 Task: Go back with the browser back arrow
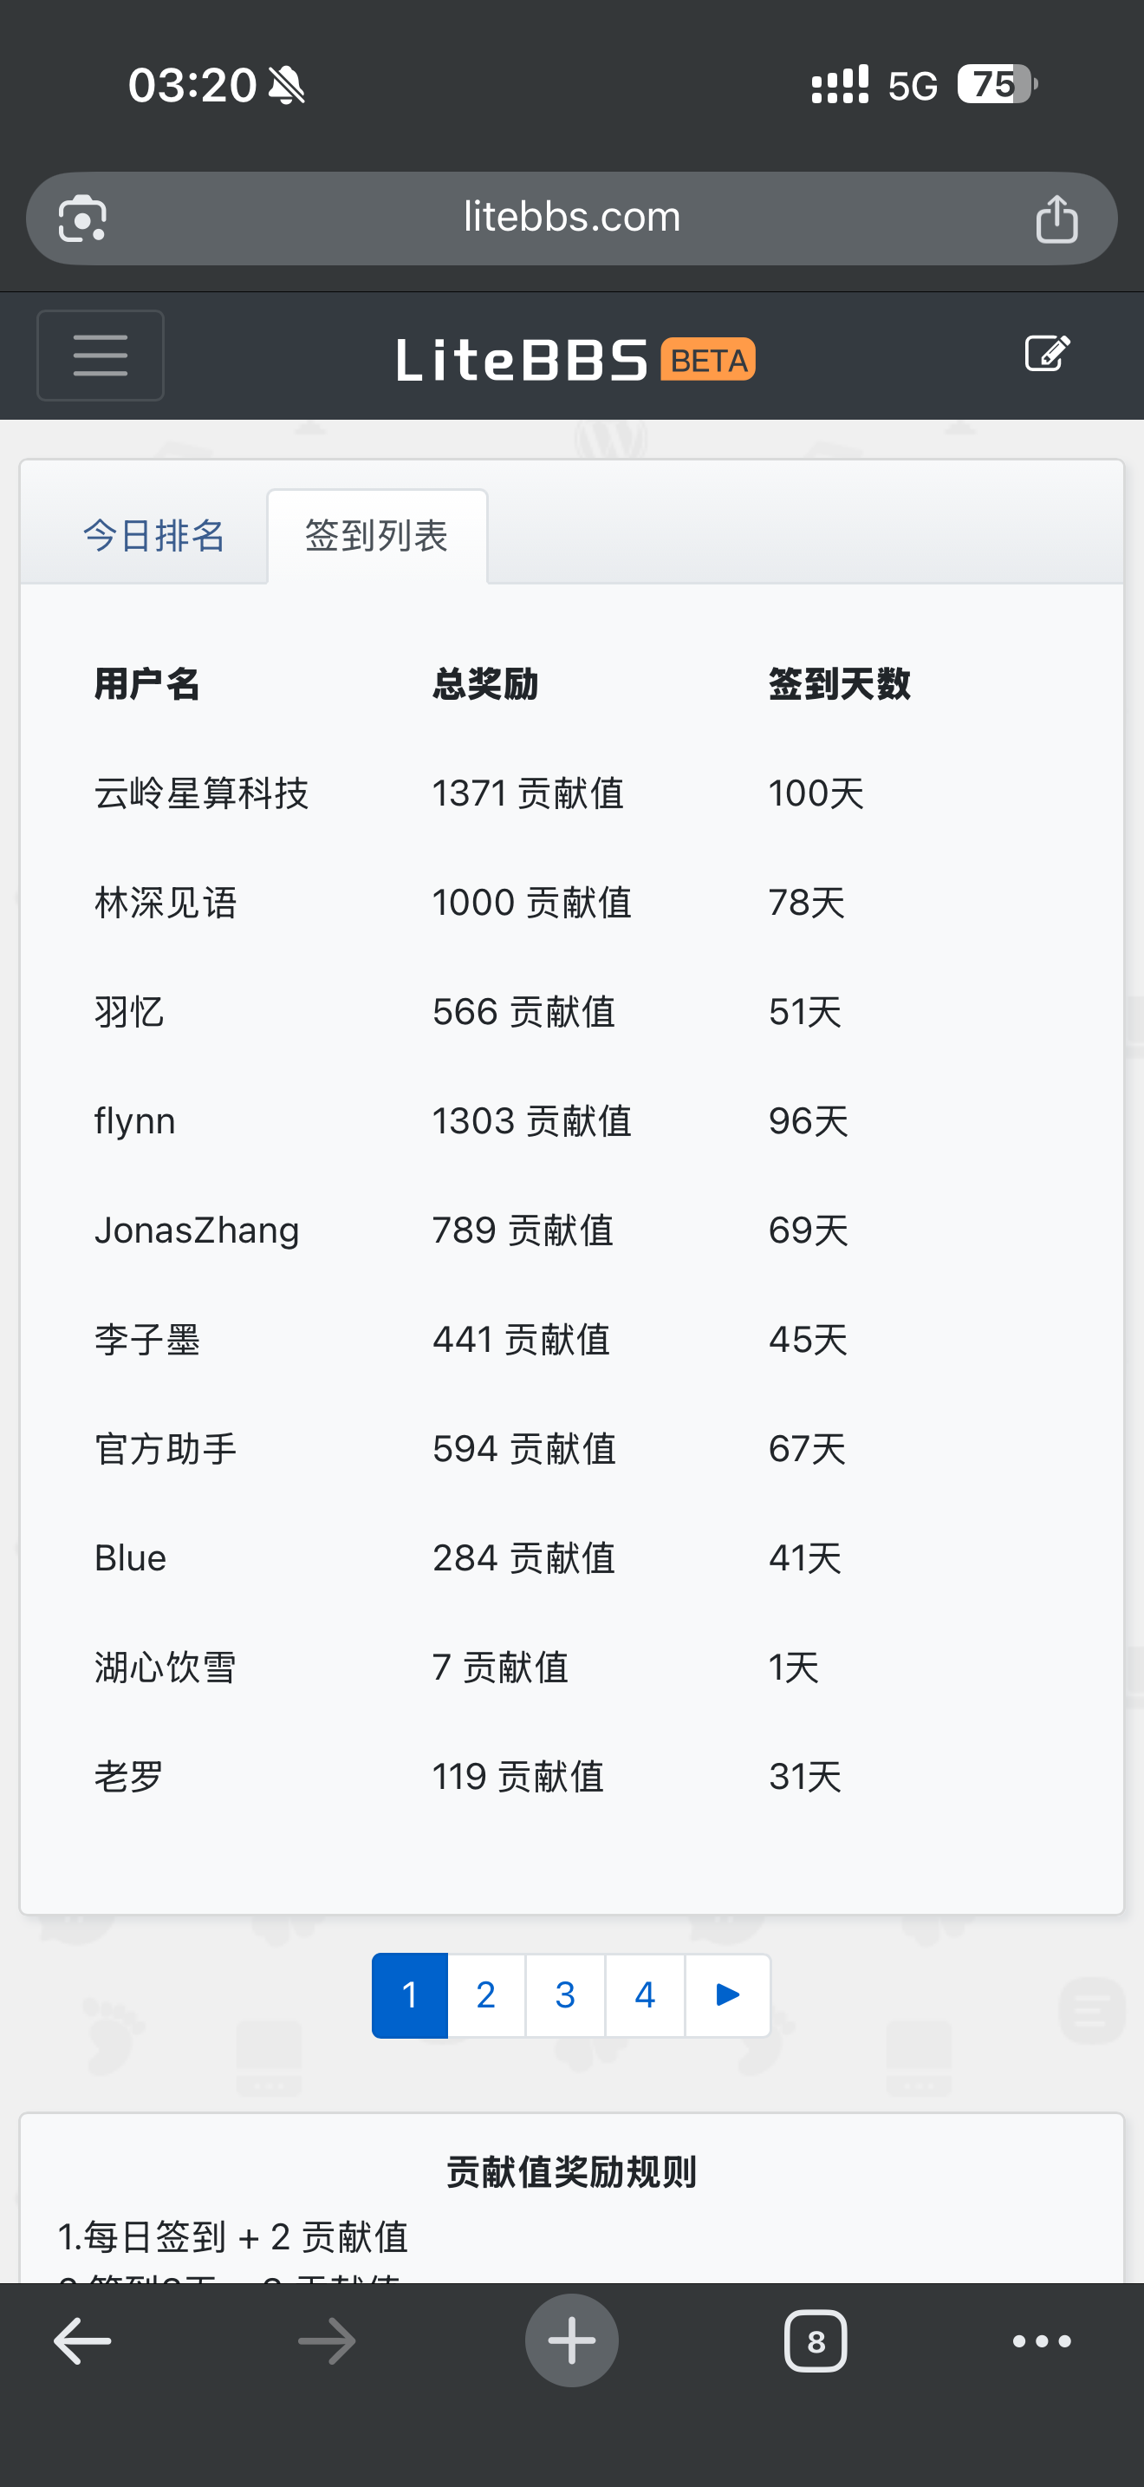82,2340
